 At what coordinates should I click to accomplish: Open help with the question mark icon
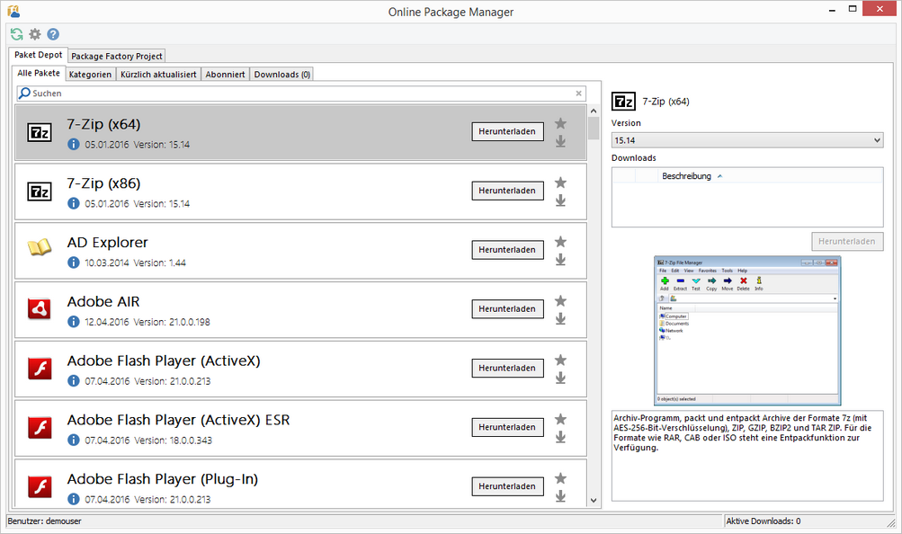(x=53, y=34)
